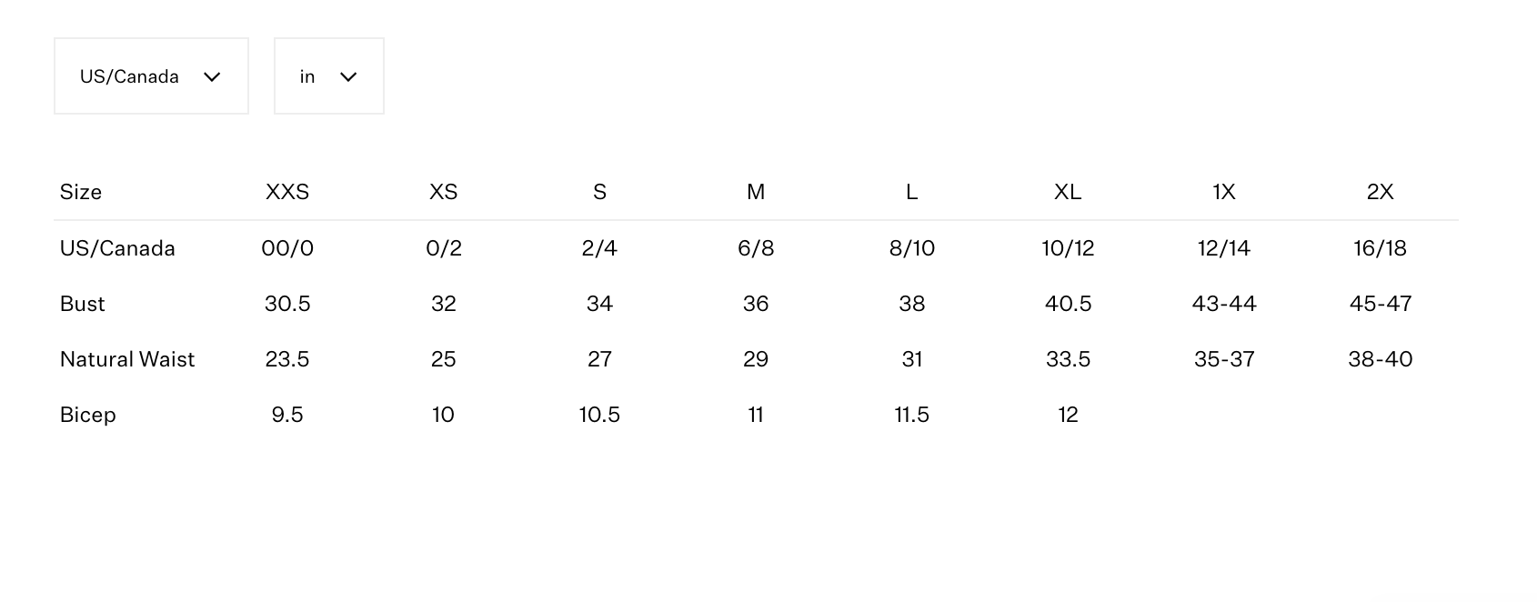Click the 10.5 bicep measurement cell
The height and width of the screenshot is (602, 1537).
coord(599,415)
